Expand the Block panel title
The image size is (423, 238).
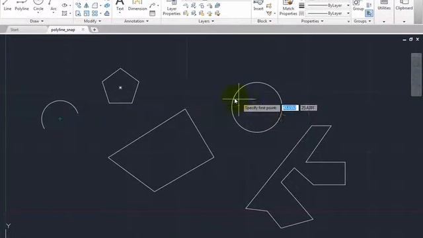264,21
